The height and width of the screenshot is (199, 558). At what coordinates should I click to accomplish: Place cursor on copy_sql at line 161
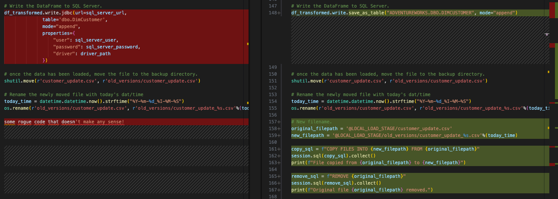click(302, 149)
